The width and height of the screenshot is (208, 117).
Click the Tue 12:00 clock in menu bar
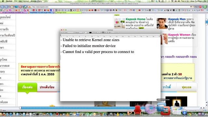pos(185,1)
